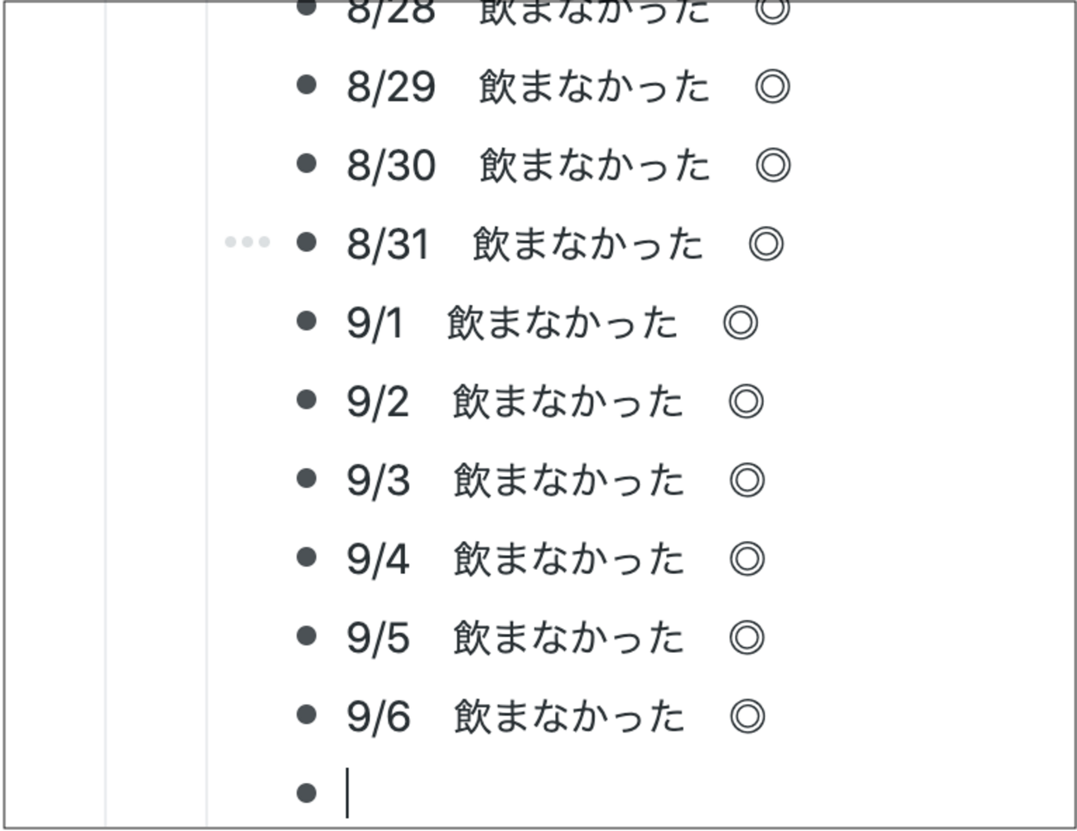Open the three-dot menu beside 8/31
Screen dimensions: 1077x831
click(247, 242)
